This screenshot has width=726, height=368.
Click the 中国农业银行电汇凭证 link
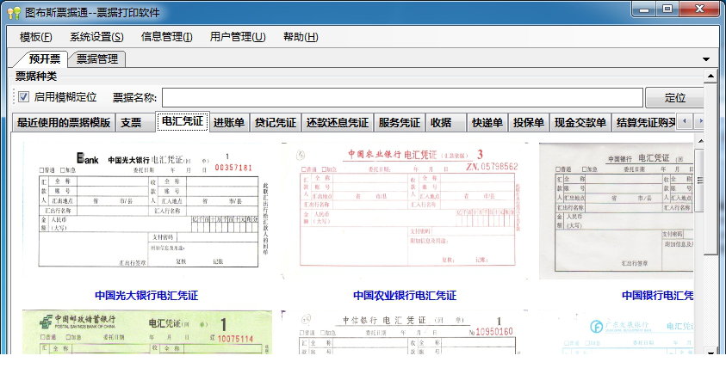pos(405,295)
